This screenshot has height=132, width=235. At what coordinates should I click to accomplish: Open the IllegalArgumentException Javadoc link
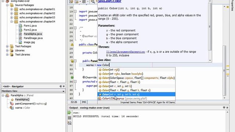pos(126,52)
